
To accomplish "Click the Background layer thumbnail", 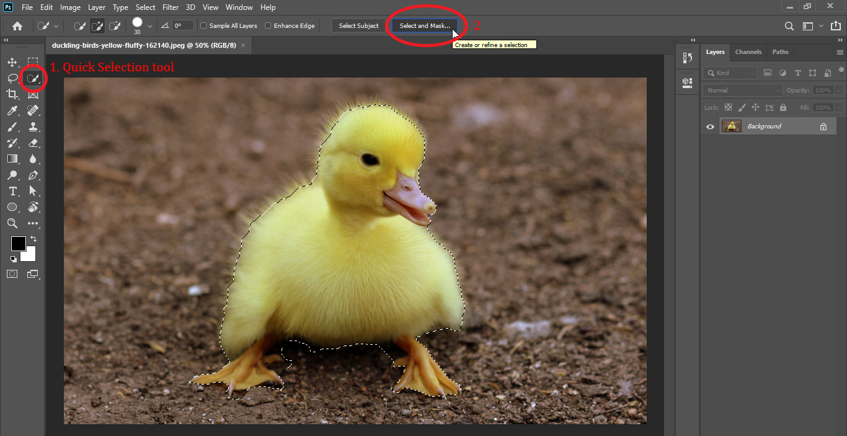I will (x=731, y=126).
